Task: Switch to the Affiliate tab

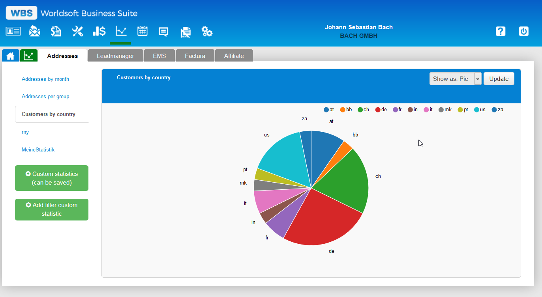Action: [234, 56]
